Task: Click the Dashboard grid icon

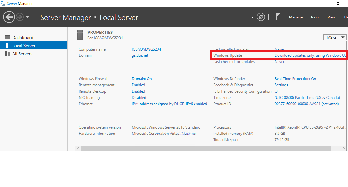Action: pyautogui.click(x=7, y=37)
